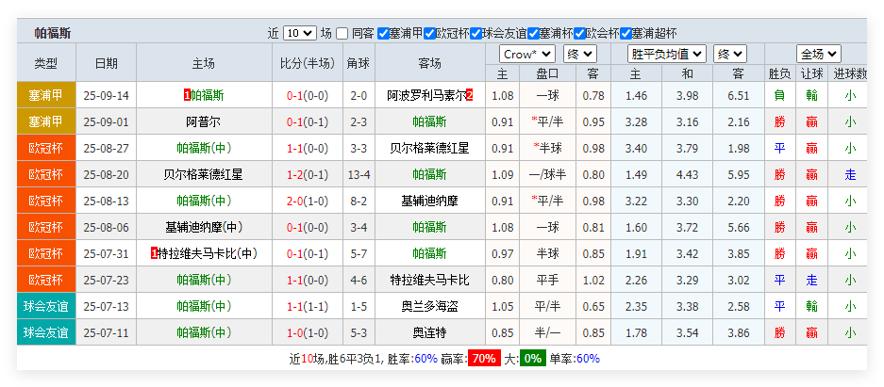Uncheck the 欧会杯 filter checkbox

(579, 33)
